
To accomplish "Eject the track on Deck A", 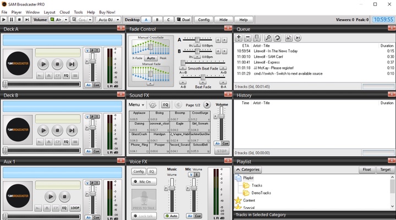I will [x=48, y=75].
